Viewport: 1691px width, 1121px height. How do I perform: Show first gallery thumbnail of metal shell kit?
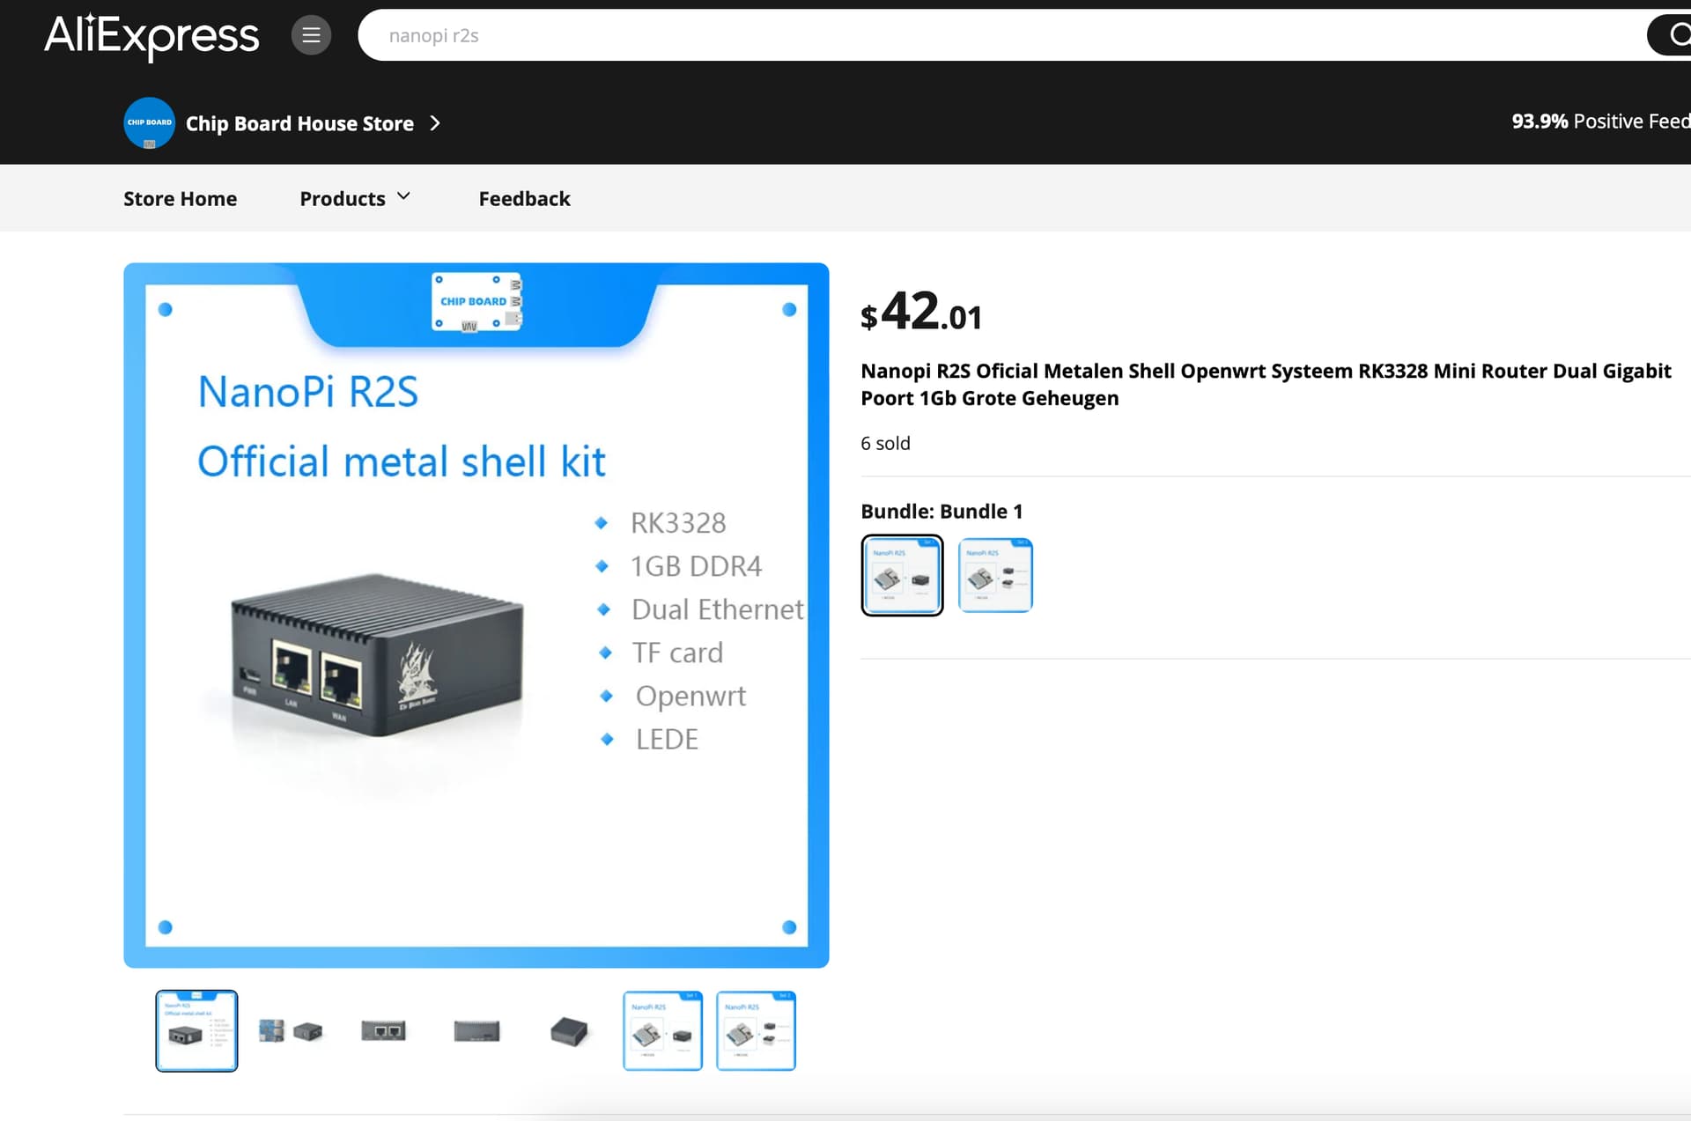click(196, 1030)
